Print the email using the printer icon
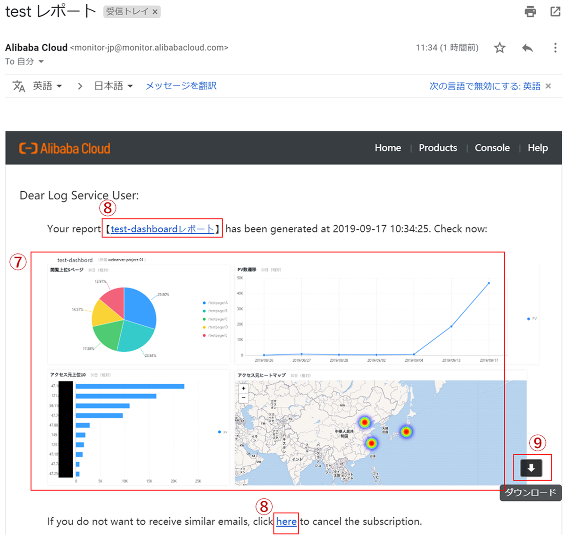Image resolution: width=566 pixels, height=540 pixels. 530,11
